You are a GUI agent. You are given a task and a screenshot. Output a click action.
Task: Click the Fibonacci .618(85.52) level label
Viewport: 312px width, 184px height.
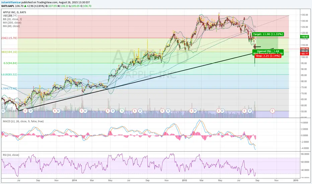9,74
